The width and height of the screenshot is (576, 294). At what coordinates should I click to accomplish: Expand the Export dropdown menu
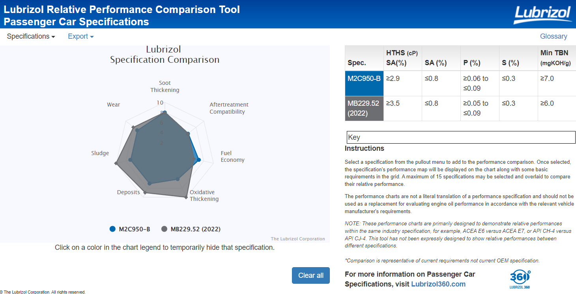pos(80,36)
